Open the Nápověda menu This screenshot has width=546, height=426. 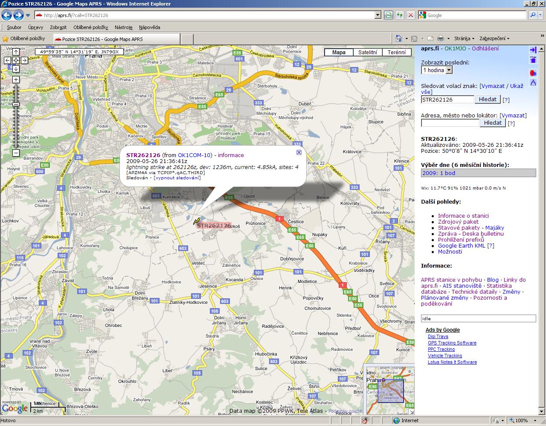[150, 27]
